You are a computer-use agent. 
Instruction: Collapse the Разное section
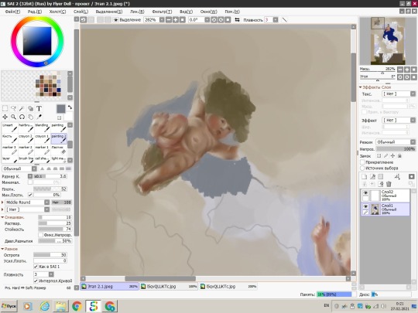coord(2,249)
